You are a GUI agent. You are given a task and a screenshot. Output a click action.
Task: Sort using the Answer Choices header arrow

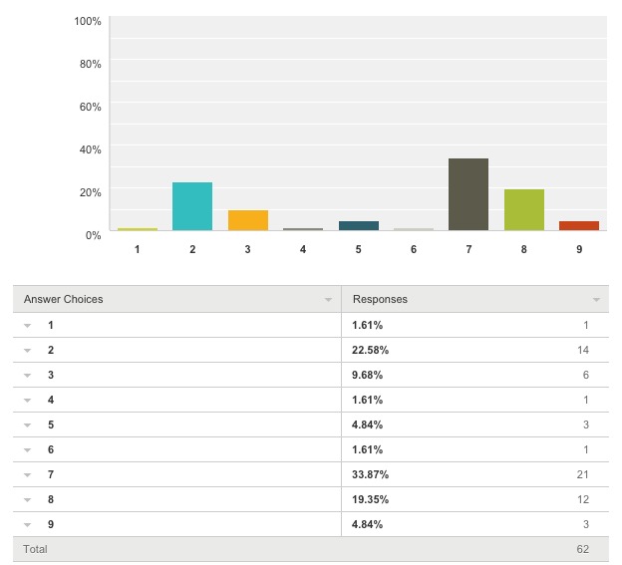(x=328, y=300)
